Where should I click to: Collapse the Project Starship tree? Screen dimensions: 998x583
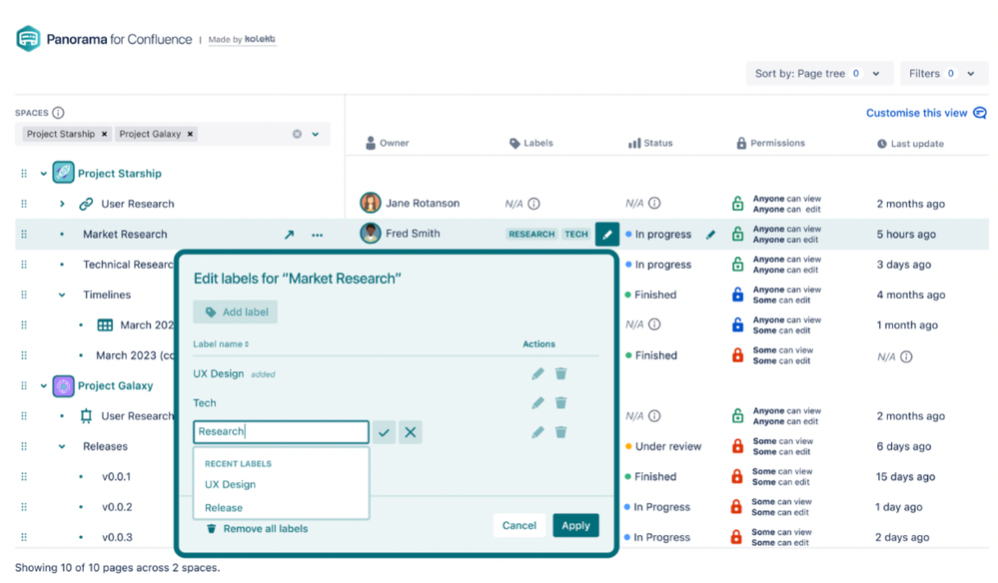(43, 174)
